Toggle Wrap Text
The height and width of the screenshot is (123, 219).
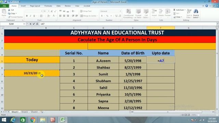tap(86, 11)
